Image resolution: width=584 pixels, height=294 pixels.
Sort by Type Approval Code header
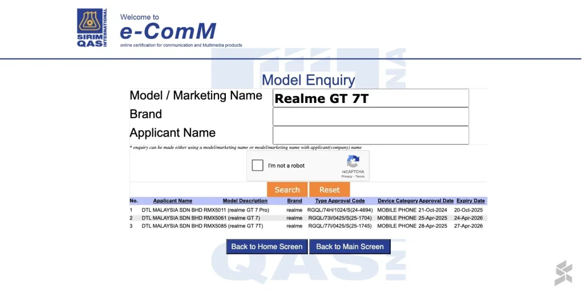(x=339, y=201)
